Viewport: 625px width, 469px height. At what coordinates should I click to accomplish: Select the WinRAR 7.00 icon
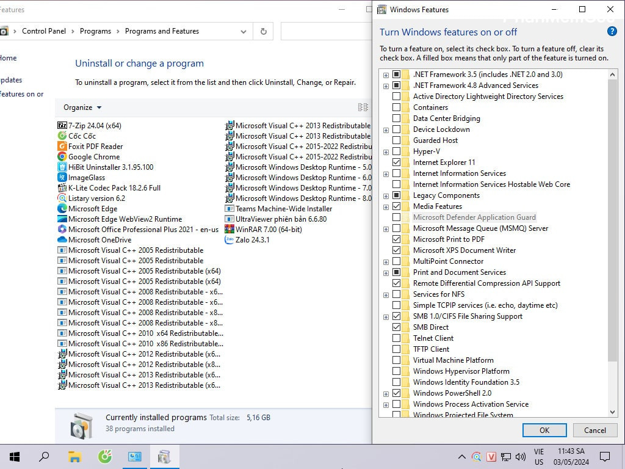click(x=229, y=230)
